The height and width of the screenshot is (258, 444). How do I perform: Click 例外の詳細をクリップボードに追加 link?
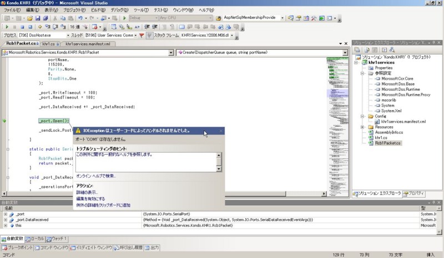[103, 205]
